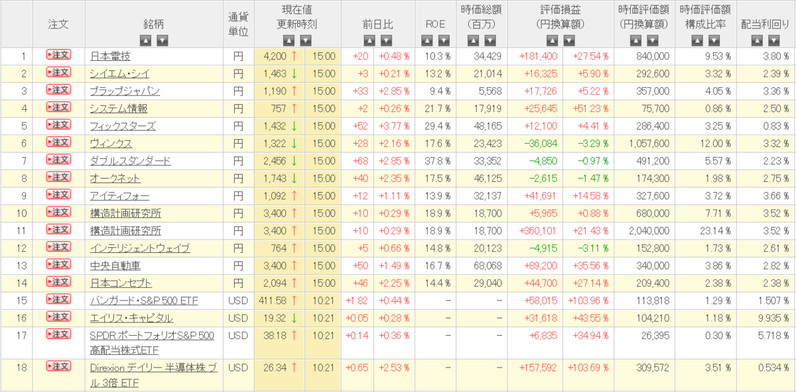Select the -36,084 loss cell

pyautogui.click(x=536, y=143)
